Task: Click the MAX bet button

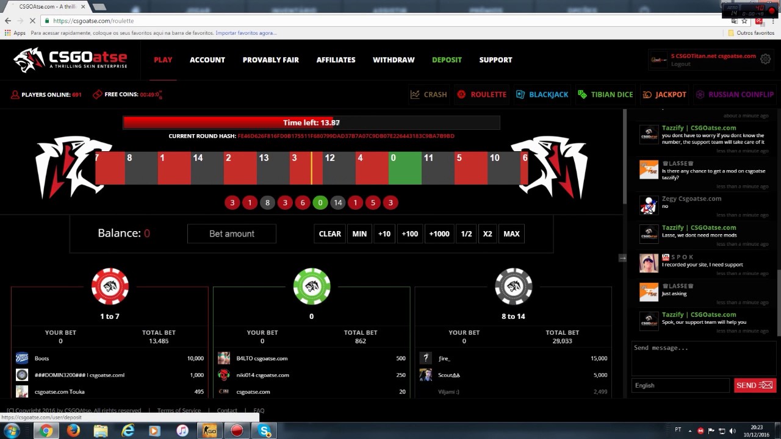Action: click(511, 234)
